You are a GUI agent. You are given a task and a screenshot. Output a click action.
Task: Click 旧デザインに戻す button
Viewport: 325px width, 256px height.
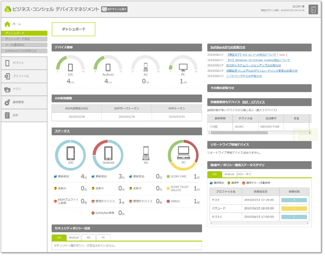click(x=114, y=9)
